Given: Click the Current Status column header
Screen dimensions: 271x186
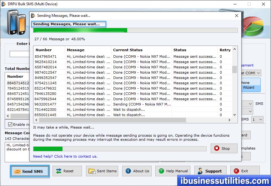Looking at the screenshot, I should click(141, 50).
